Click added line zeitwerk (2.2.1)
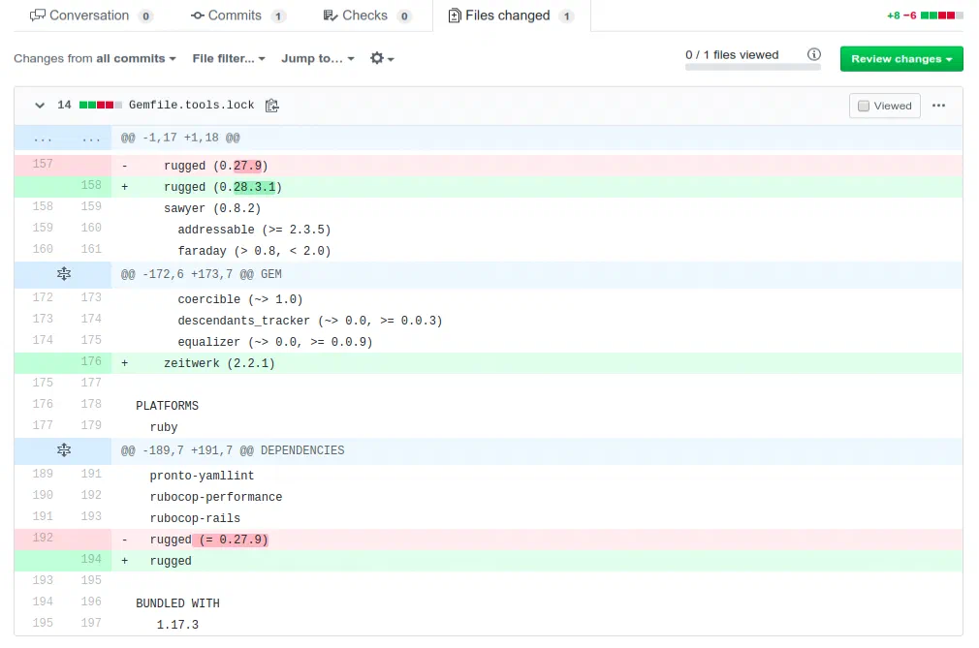The width and height of the screenshot is (979, 648). pyautogui.click(x=489, y=363)
